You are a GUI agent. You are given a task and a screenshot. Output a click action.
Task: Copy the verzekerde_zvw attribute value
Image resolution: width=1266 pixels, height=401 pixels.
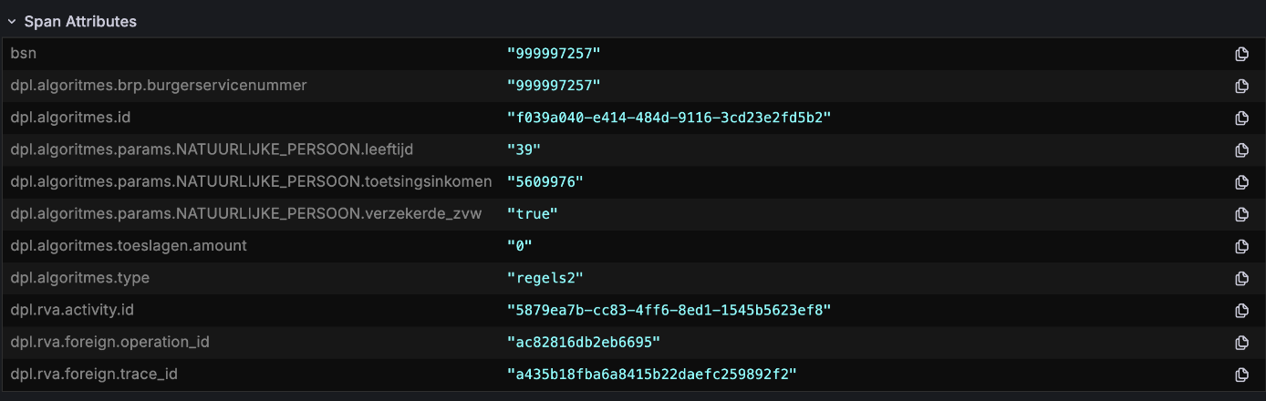(x=1240, y=214)
